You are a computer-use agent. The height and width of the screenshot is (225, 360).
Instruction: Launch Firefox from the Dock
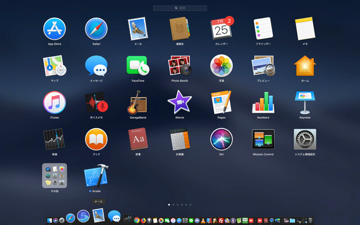[x=143, y=220]
